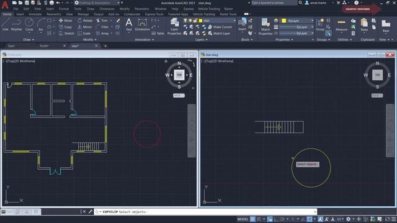Toggle snap mode in status bar
Viewport: 397px width, 223px height.
point(259,219)
